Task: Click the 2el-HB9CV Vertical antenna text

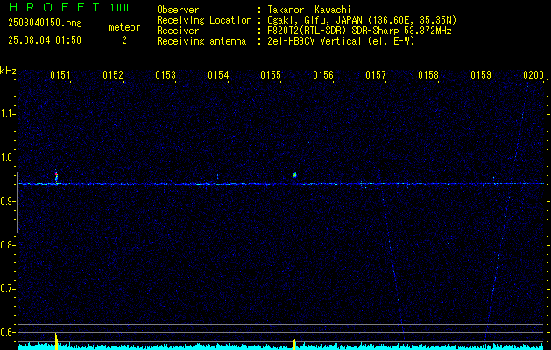Action: tap(341, 41)
